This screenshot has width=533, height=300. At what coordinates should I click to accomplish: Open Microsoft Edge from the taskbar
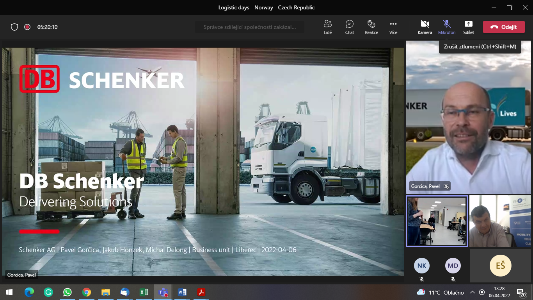coord(29,292)
